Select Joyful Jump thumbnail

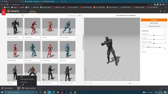[67, 50]
